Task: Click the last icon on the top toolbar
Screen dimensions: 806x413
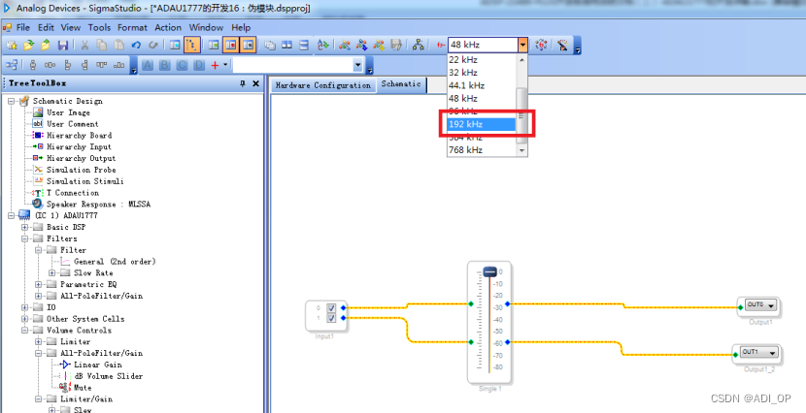Action: [562, 46]
